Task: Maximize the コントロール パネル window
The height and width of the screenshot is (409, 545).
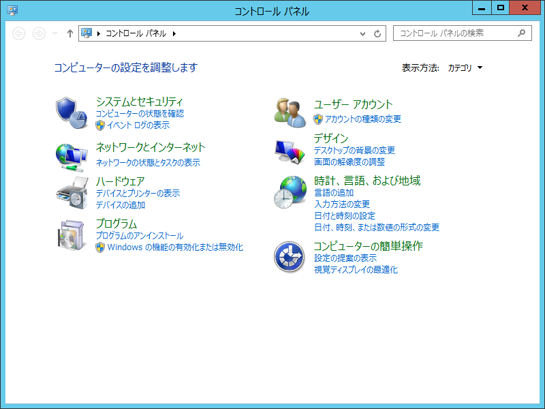Action: pyautogui.click(x=501, y=7)
